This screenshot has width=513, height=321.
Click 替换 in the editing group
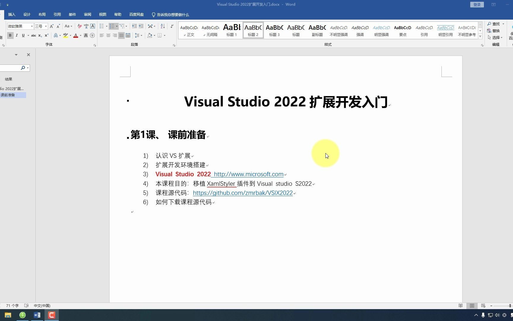(494, 31)
